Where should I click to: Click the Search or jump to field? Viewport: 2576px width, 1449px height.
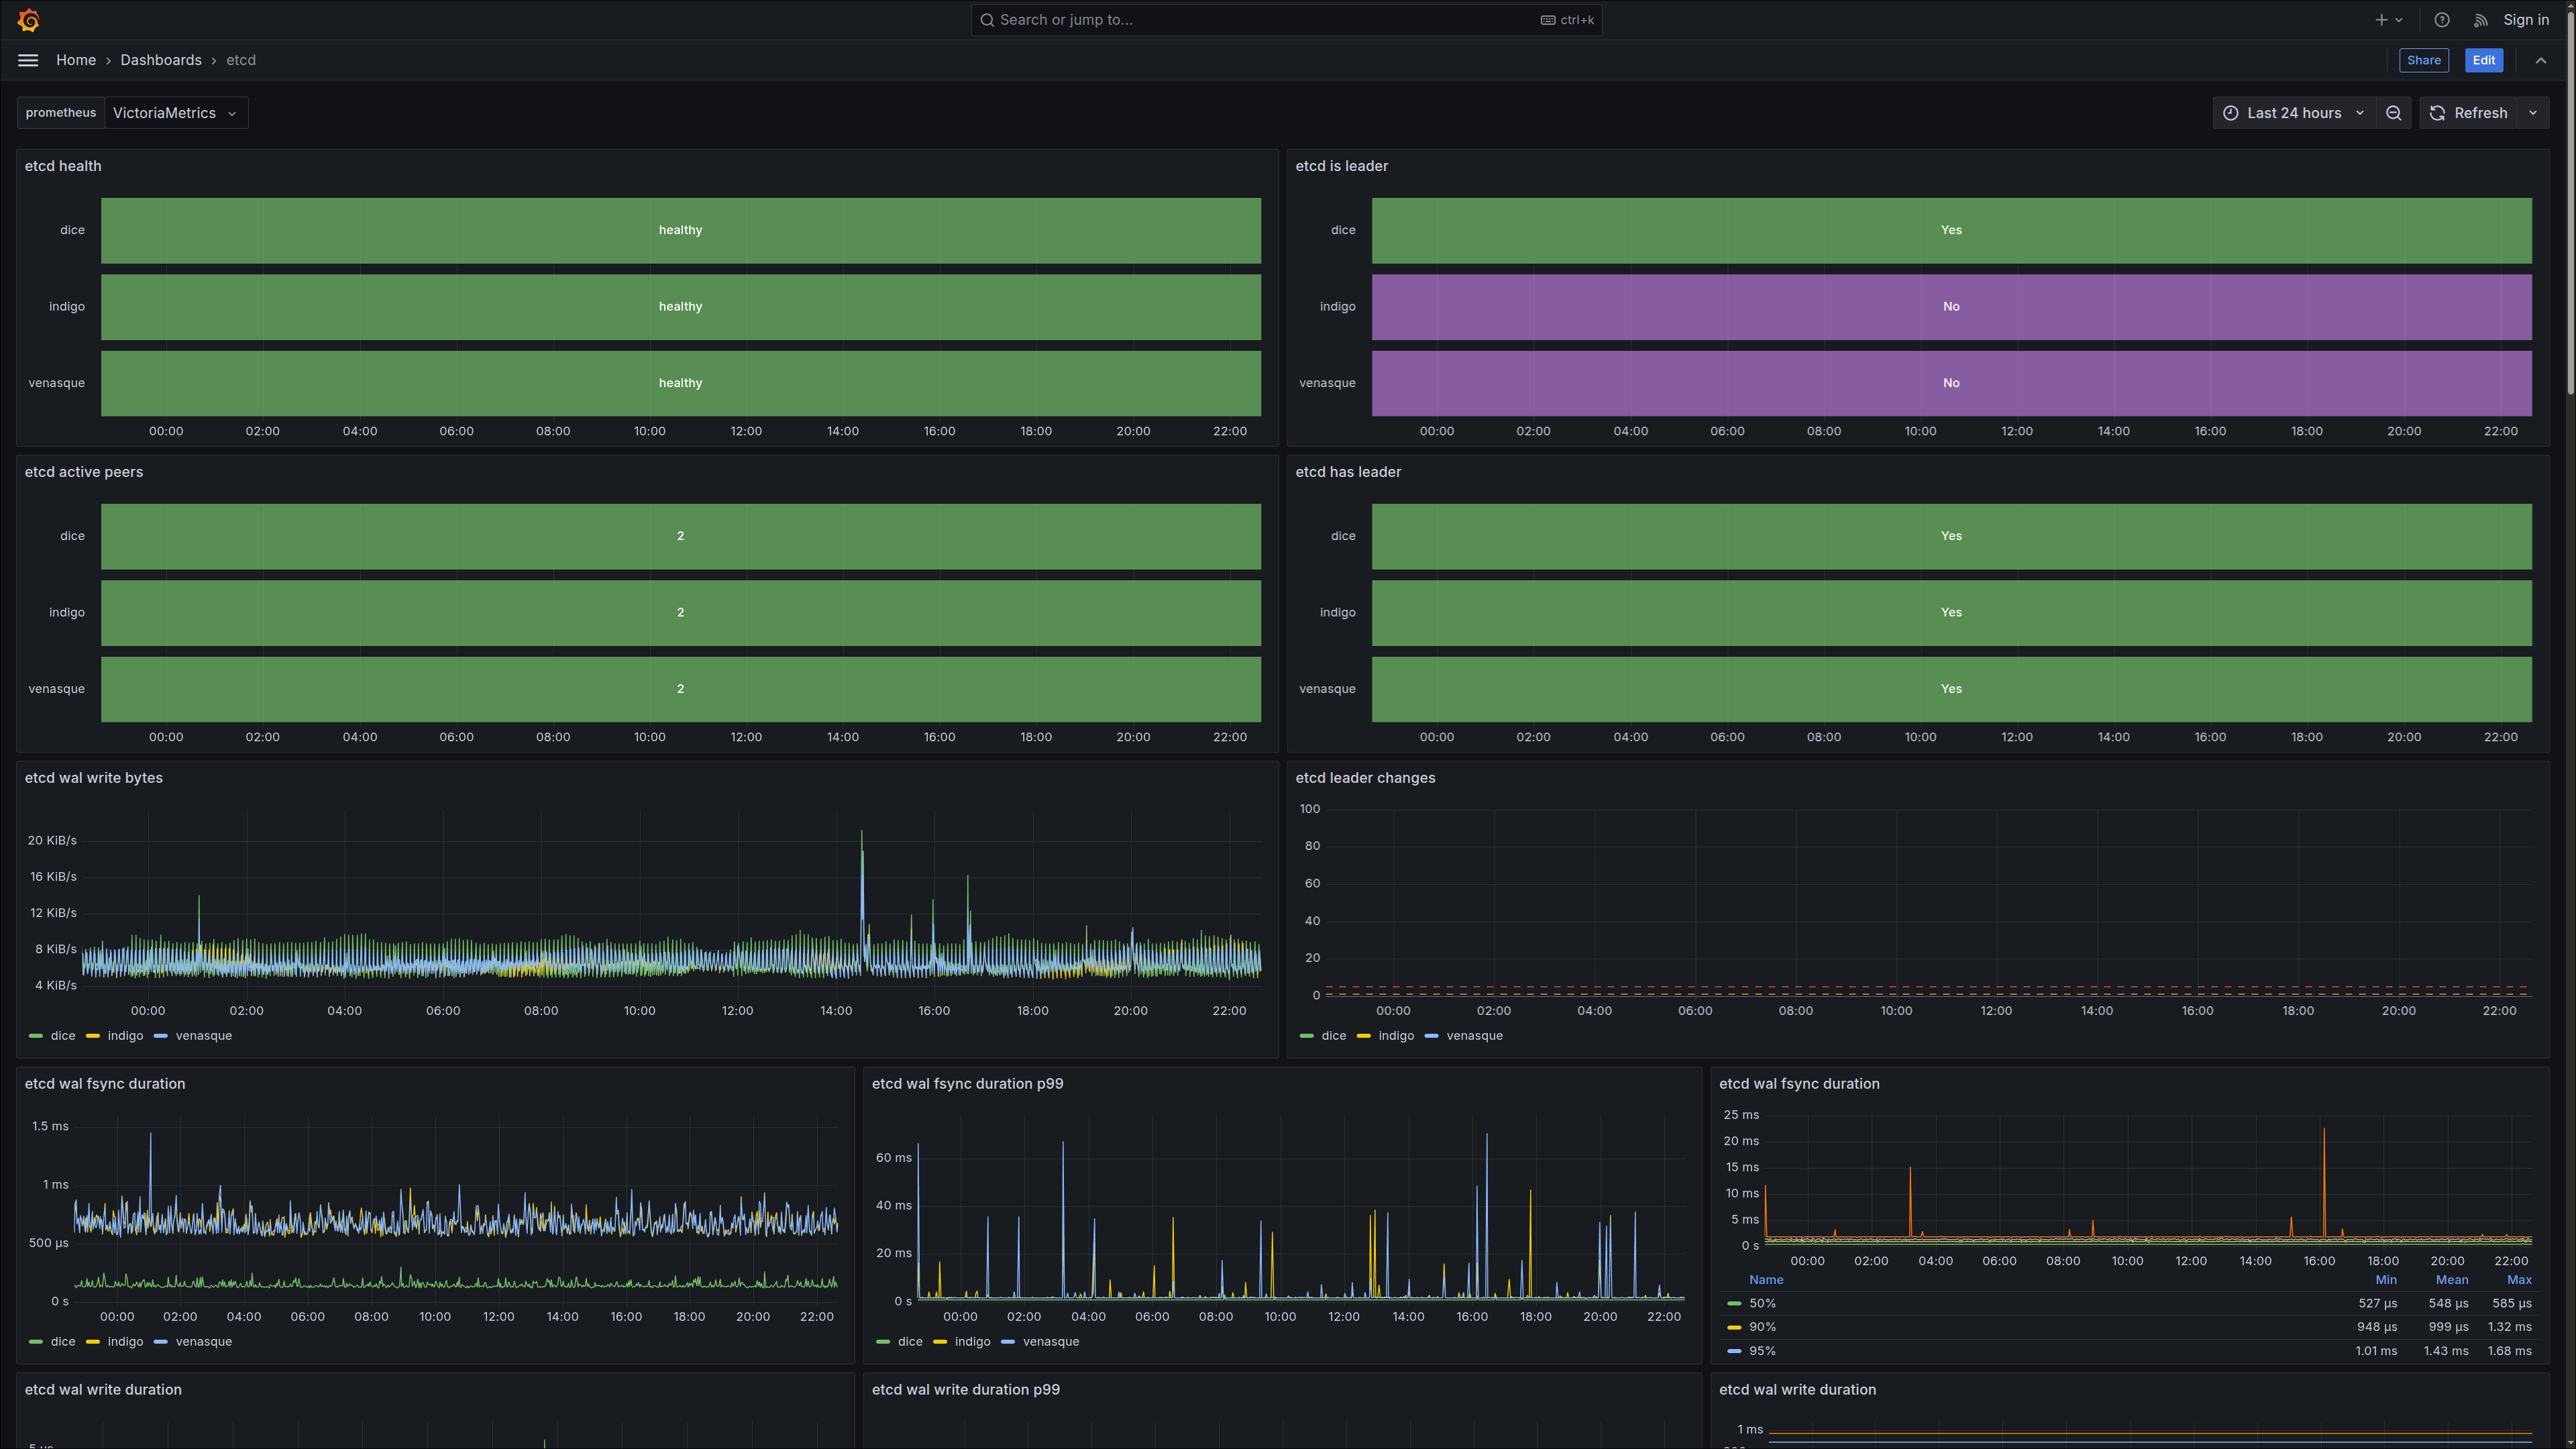coord(1286,20)
